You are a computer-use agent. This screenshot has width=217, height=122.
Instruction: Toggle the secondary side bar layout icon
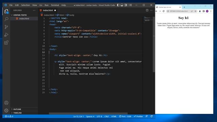coord(125,5)
